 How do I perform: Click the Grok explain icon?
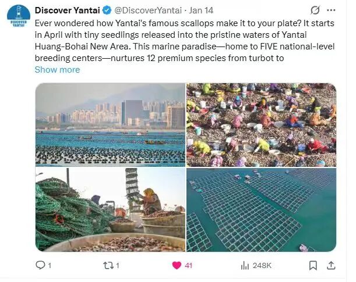tap(315, 10)
